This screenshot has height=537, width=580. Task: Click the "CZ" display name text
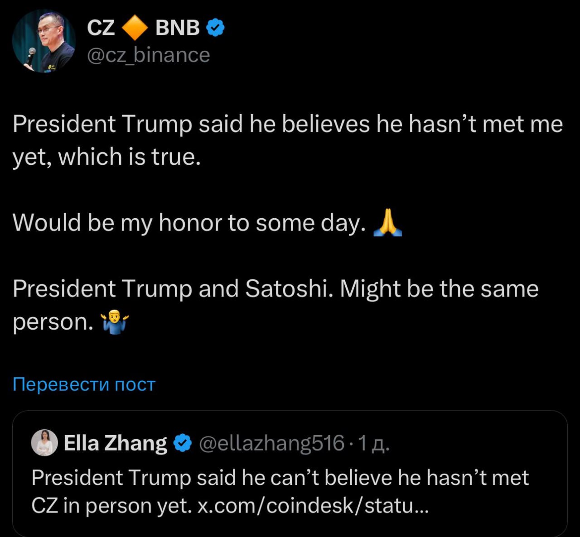click(101, 28)
